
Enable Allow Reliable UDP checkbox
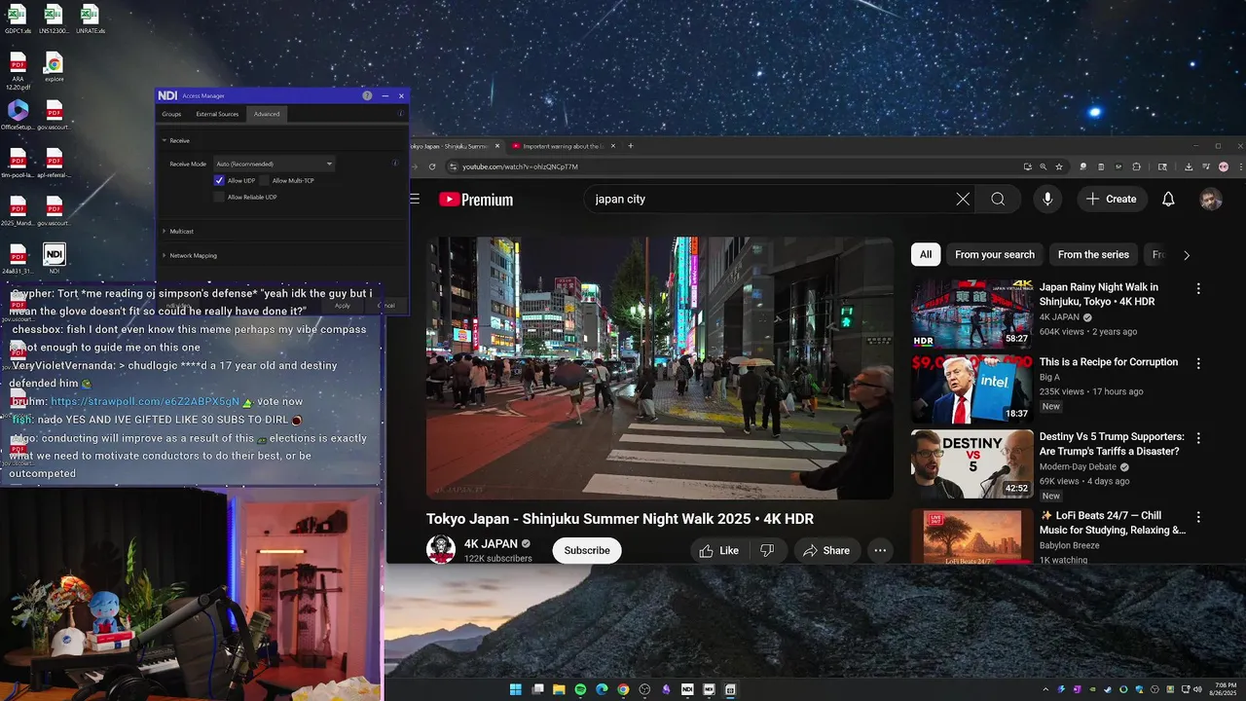coord(219,197)
